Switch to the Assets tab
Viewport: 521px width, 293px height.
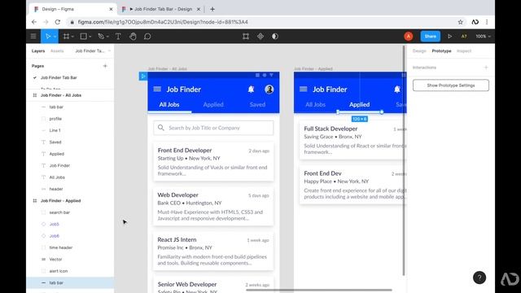coord(57,50)
